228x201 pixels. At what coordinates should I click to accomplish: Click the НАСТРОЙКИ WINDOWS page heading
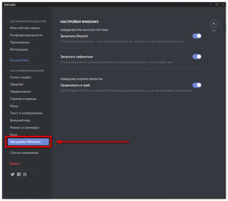[79, 22]
